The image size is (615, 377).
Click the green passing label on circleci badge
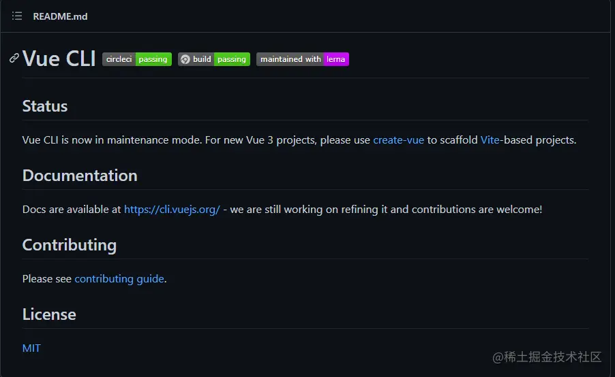(x=153, y=59)
